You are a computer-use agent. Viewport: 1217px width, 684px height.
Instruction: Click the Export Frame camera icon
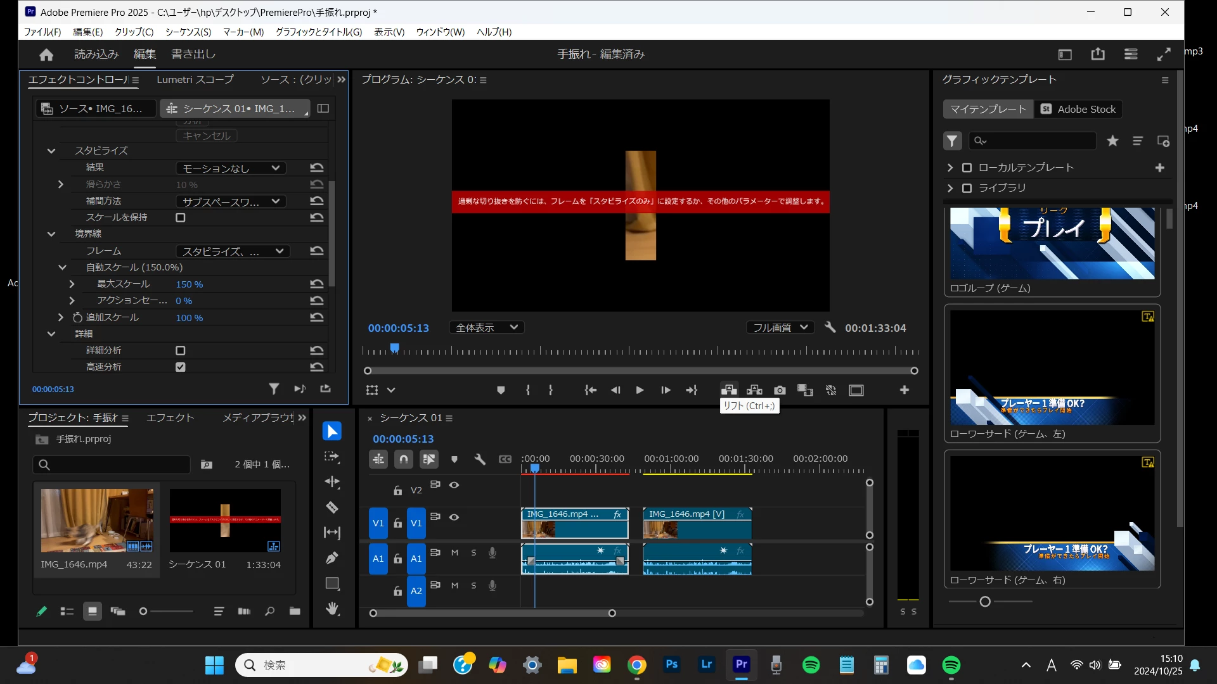[780, 390]
